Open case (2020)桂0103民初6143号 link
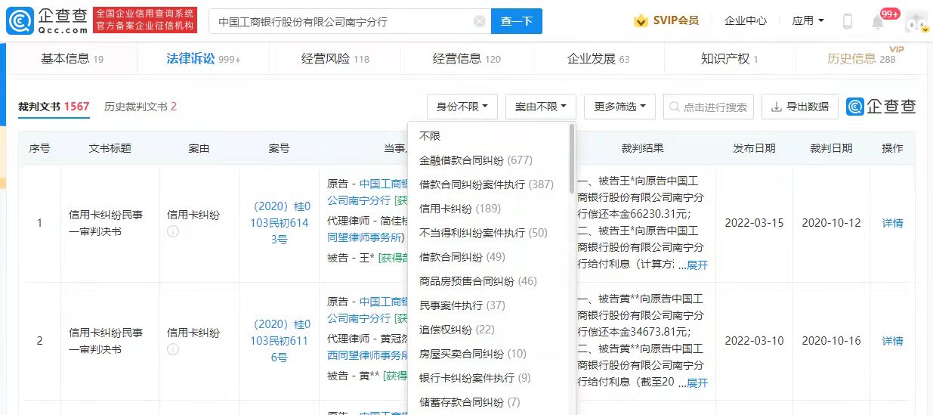This screenshot has width=933, height=415. point(280,222)
